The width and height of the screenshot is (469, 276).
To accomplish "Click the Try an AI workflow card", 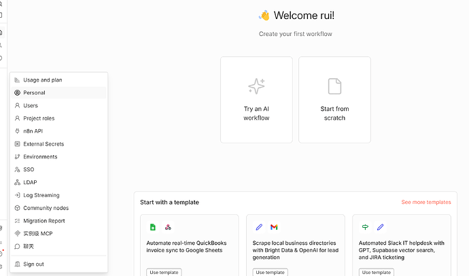I will [256, 100].
